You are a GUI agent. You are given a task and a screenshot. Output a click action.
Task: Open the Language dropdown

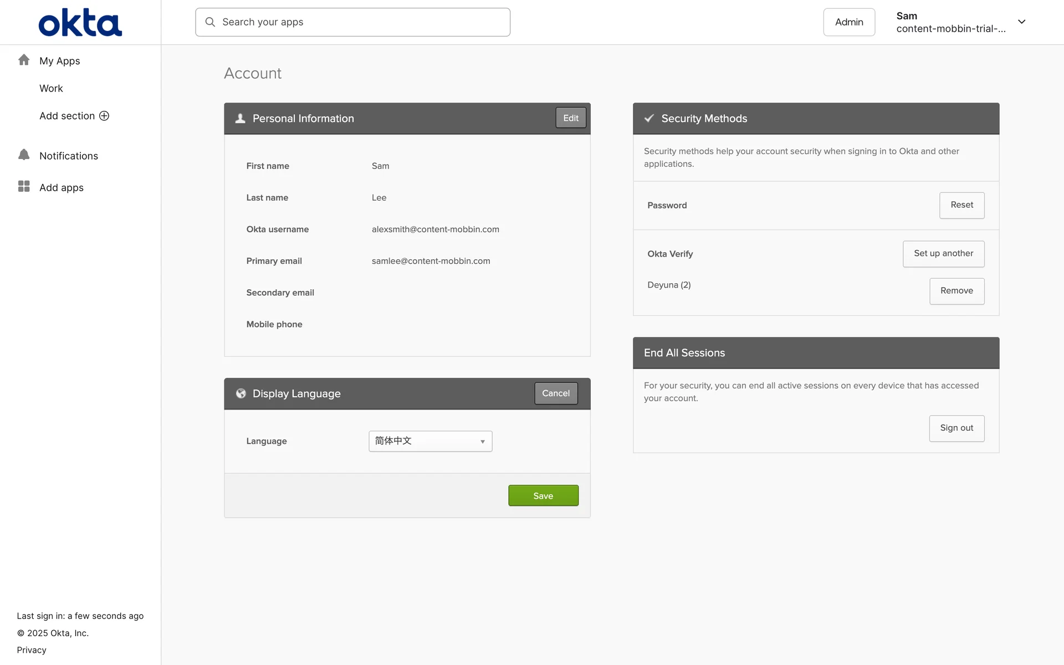tap(430, 441)
